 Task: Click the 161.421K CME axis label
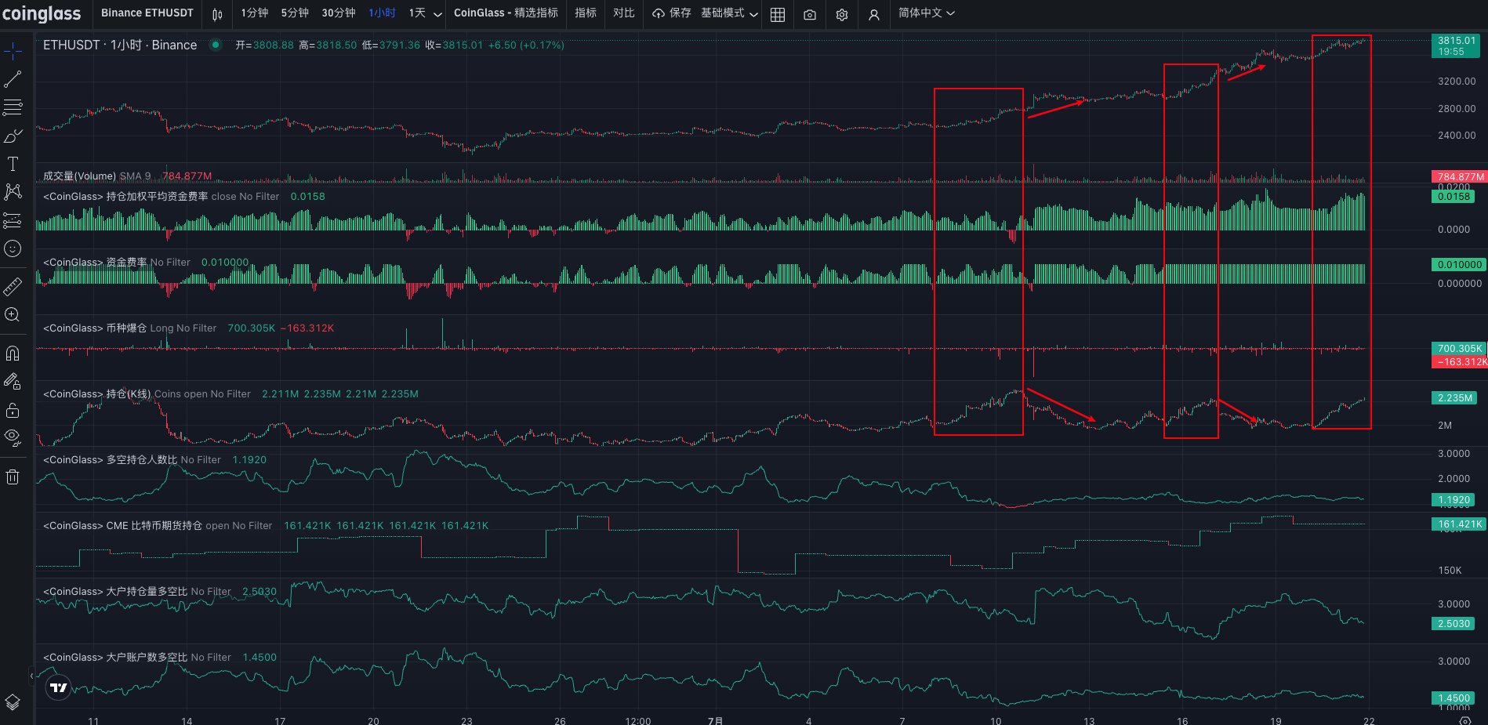click(1459, 524)
